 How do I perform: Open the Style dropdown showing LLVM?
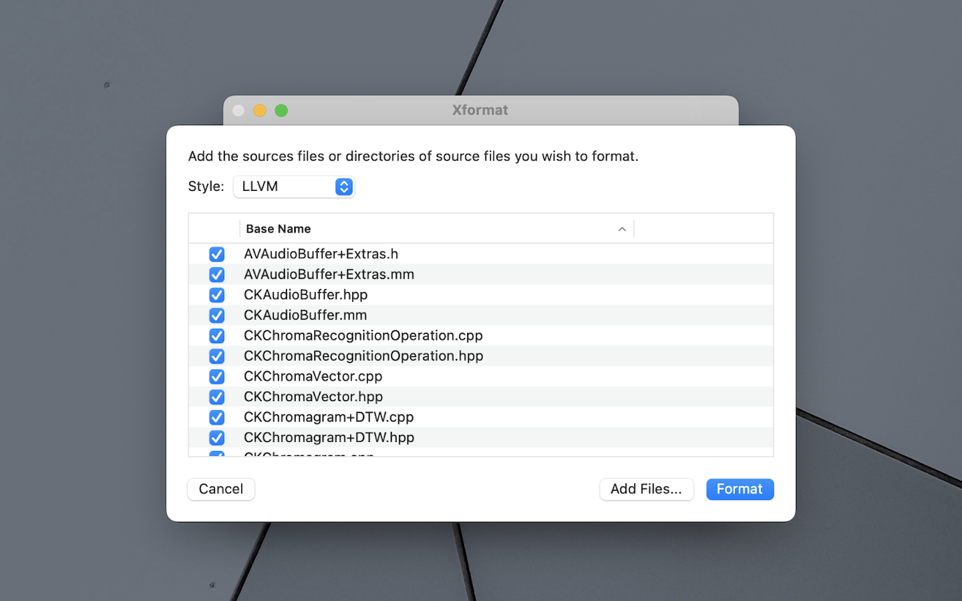(294, 187)
